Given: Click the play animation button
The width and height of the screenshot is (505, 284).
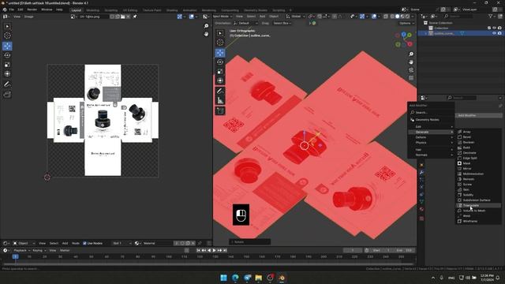Looking at the screenshot, I should (214, 250).
